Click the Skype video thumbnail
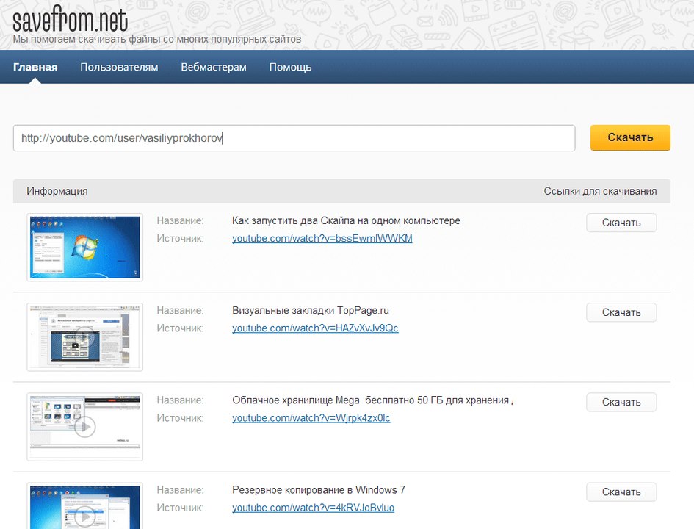The image size is (694, 529). point(85,248)
